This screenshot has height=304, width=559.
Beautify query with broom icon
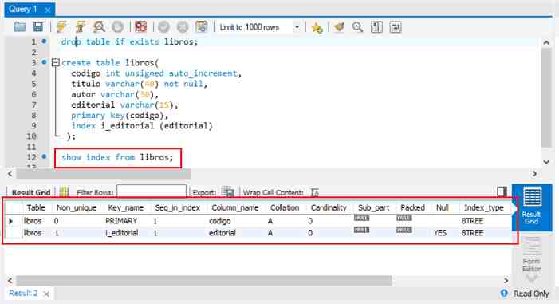tap(339, 27)
